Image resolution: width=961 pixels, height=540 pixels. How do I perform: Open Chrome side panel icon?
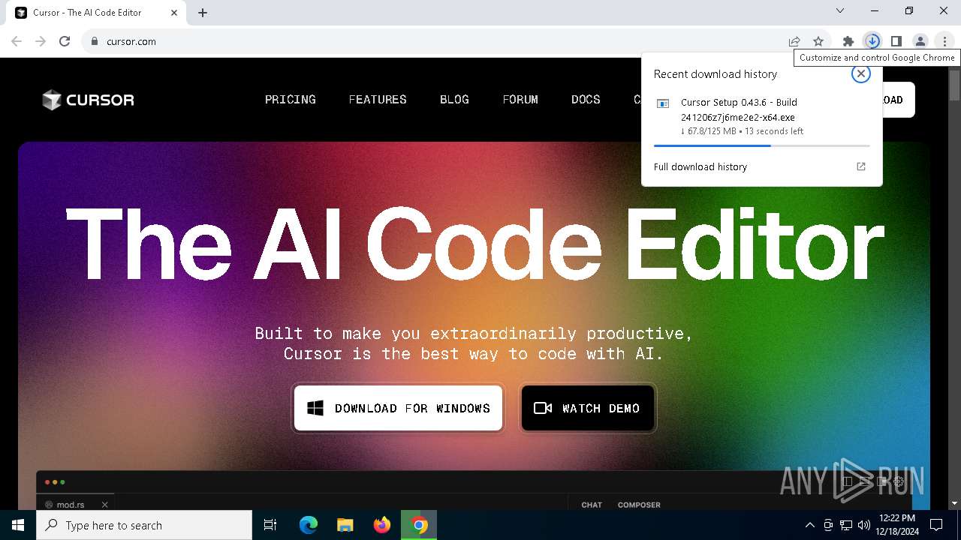pyautogui.click(x=896, y=41)
